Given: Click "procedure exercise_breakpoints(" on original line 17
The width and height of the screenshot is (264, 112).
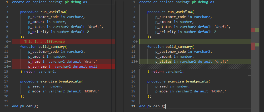Looking at the screenshot, I should [52, 81].
